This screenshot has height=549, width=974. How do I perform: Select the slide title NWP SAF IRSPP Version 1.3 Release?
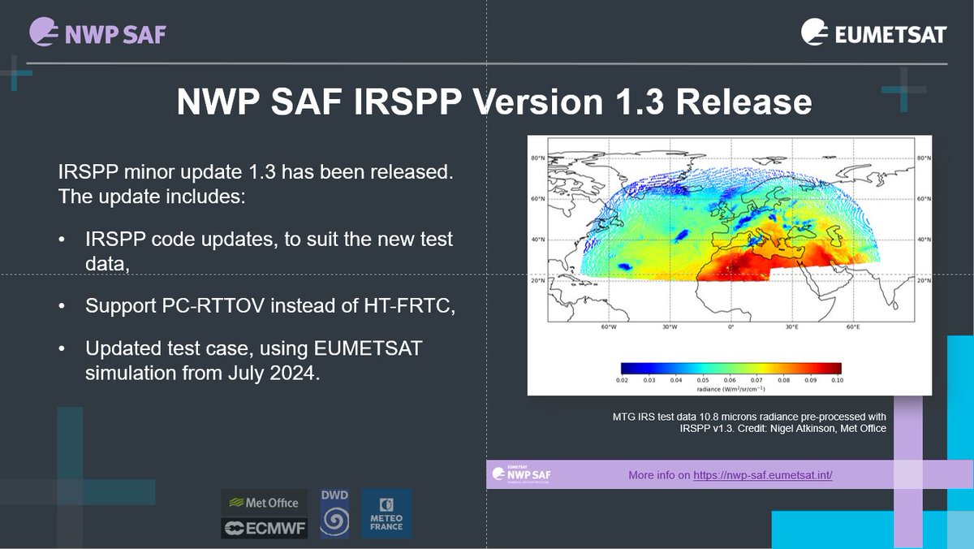493,102
